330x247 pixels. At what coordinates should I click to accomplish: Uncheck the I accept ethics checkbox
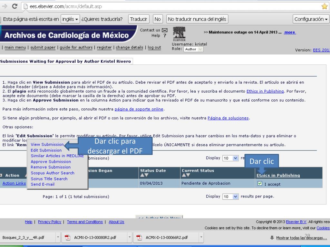coord(260,184)
